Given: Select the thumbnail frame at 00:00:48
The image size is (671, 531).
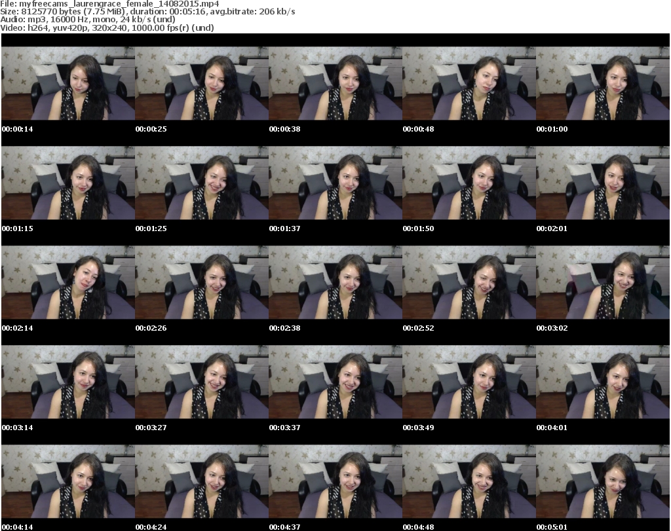Looking at the screenshot, I should pos(469,83).
